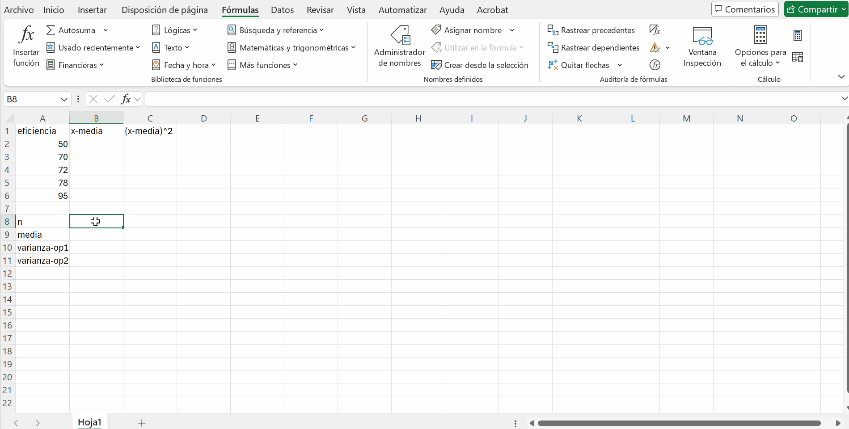Click Rastrear dependientes
Viewport: 849px width, 429px height.
[x=593, y=48]
